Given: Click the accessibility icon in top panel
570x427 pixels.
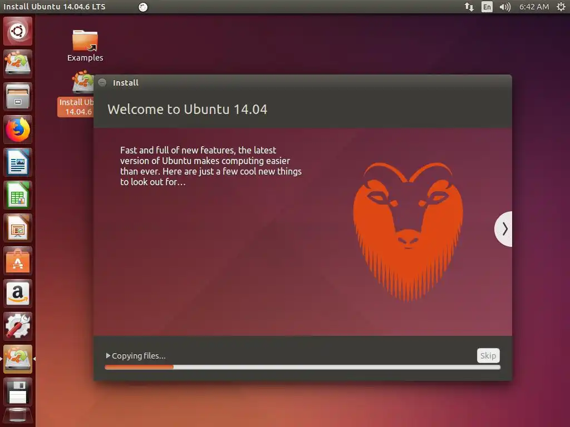Looking at the screenshot, I should 143,7.
